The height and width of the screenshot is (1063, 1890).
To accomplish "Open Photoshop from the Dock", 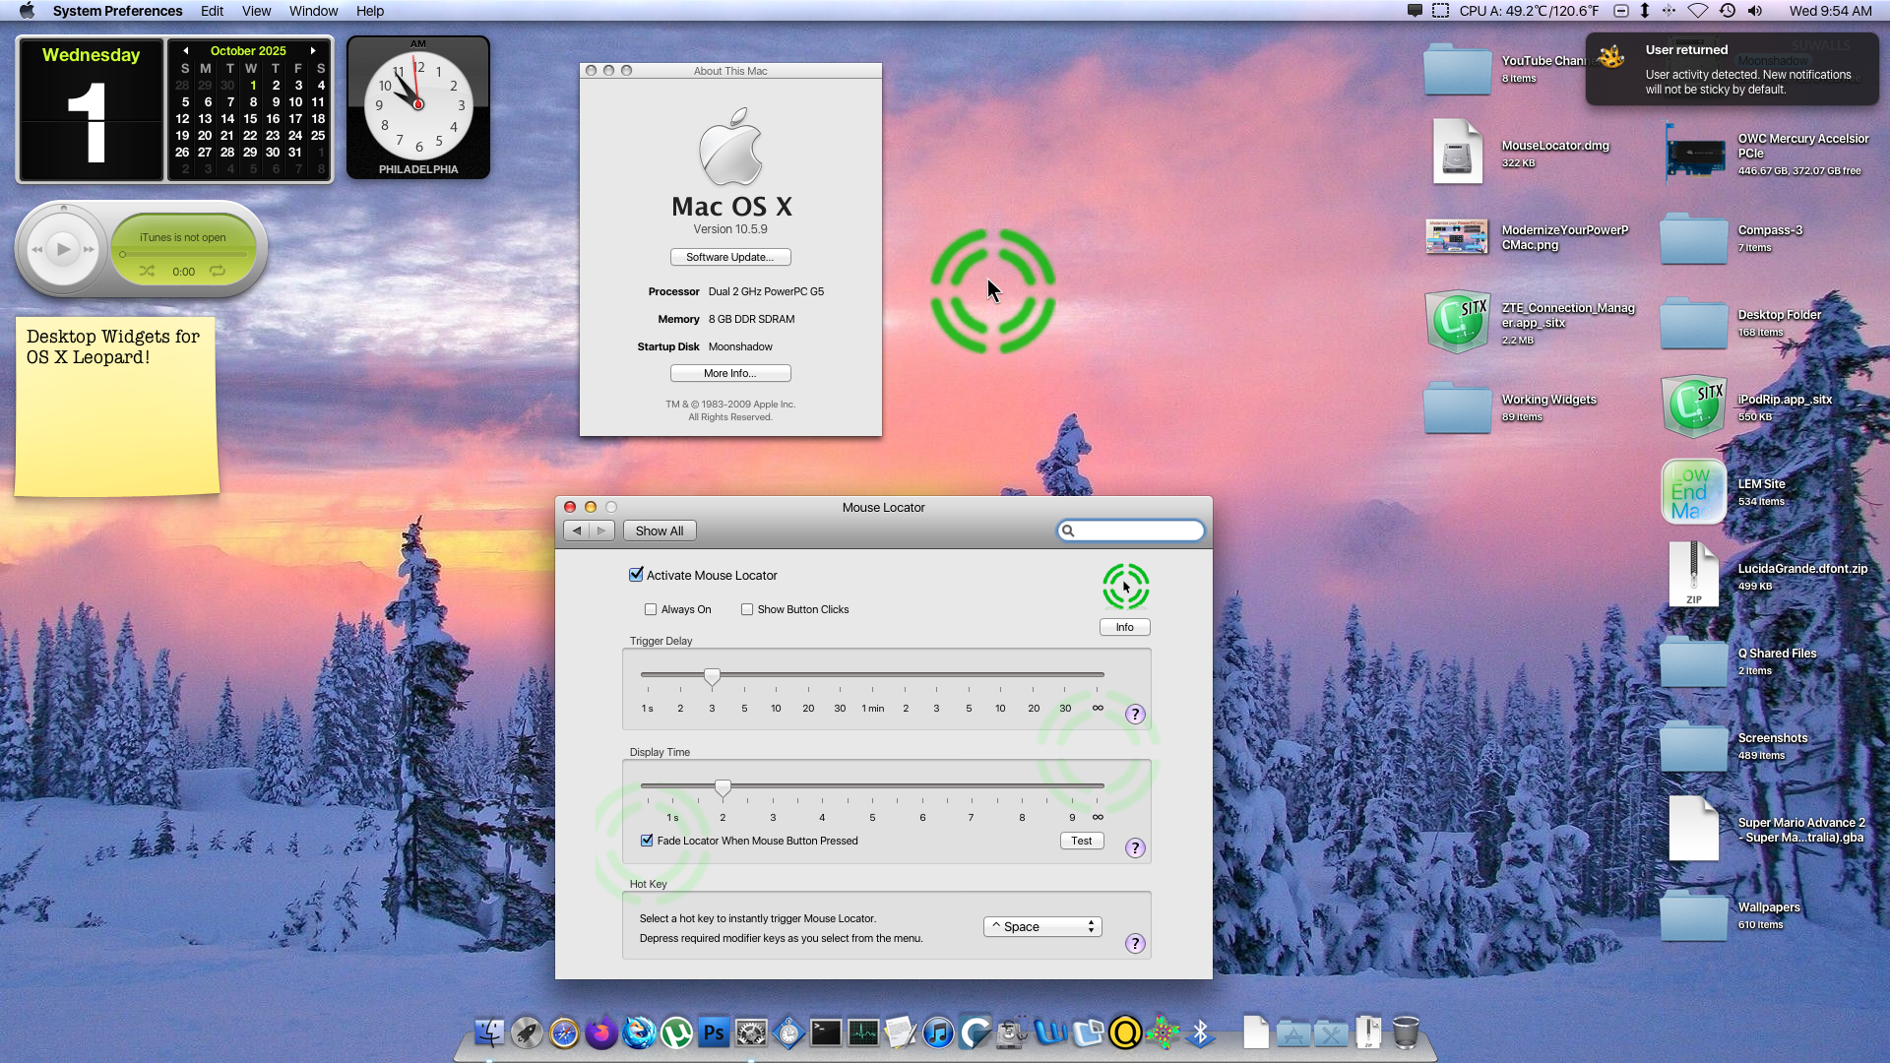I will (714, 1032).
